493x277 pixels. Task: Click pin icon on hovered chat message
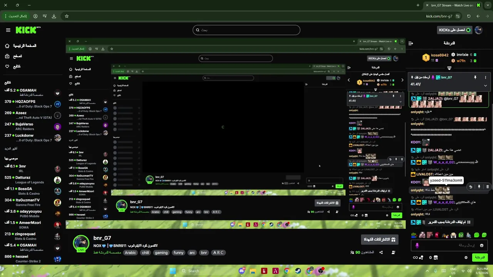click(x=479, y=187)
